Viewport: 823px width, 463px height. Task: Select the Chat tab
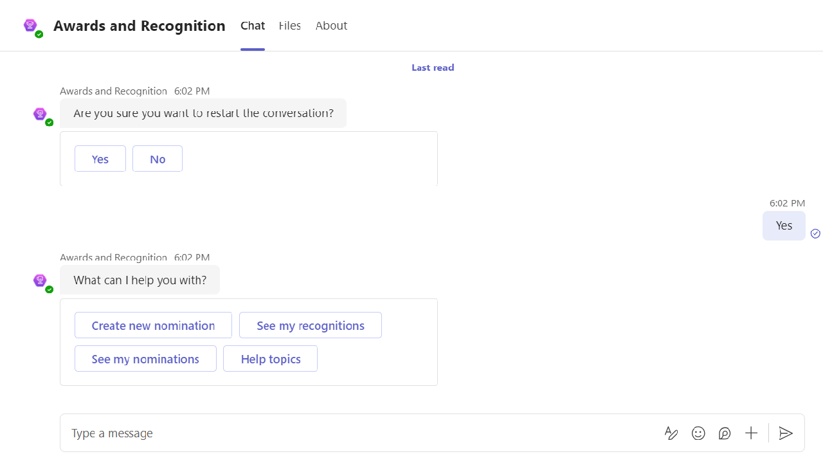[253, 26]
